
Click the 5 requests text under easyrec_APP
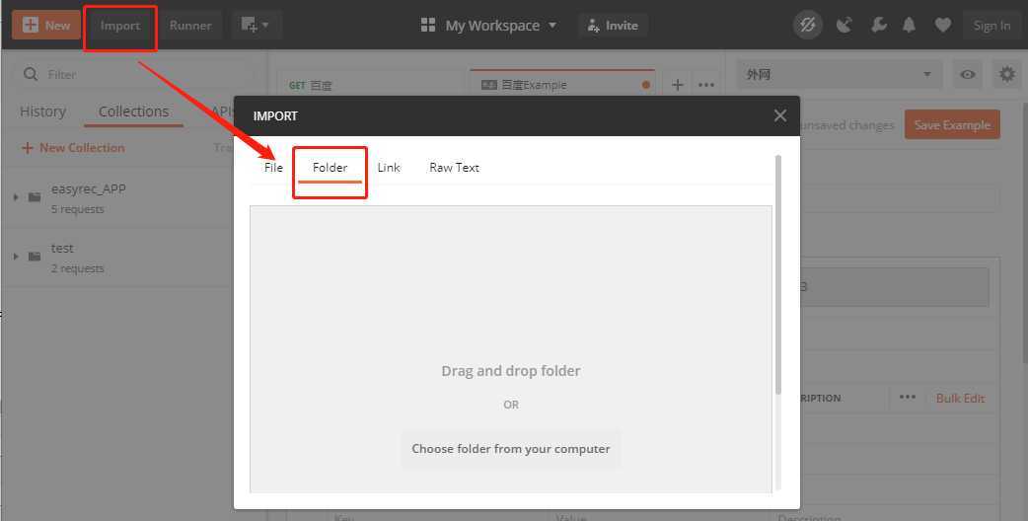click(77, 210)
